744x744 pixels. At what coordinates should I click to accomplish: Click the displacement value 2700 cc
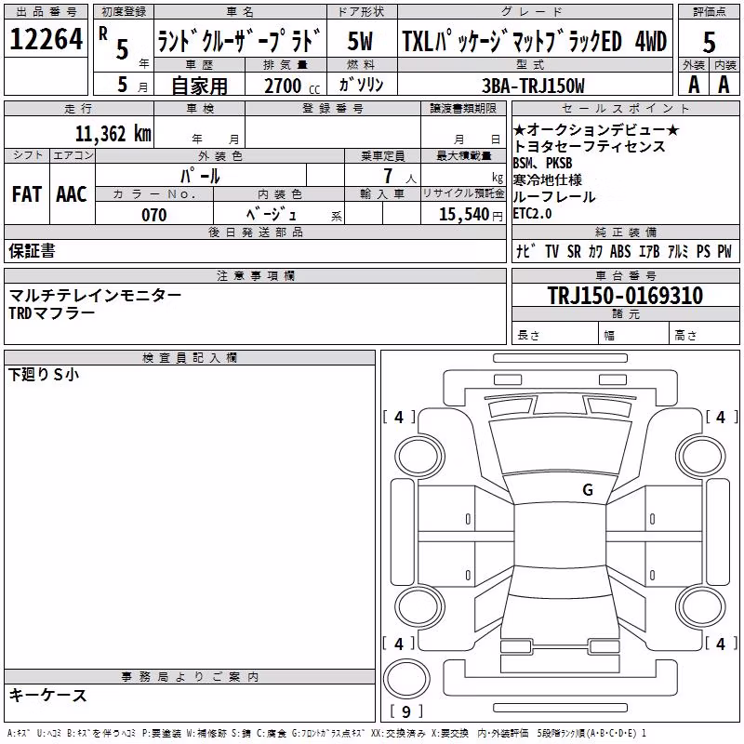coord(292,86)
